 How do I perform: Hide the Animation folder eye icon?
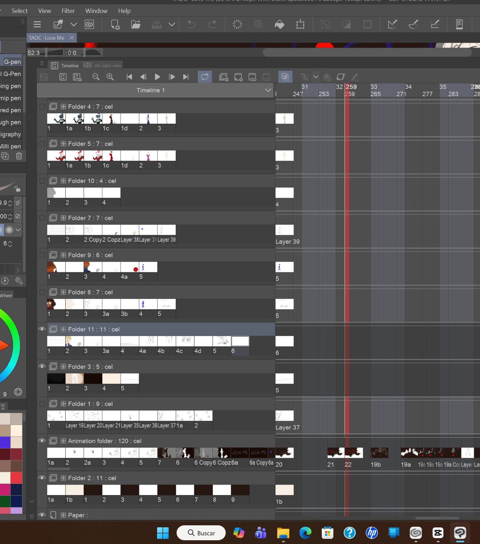42,441
